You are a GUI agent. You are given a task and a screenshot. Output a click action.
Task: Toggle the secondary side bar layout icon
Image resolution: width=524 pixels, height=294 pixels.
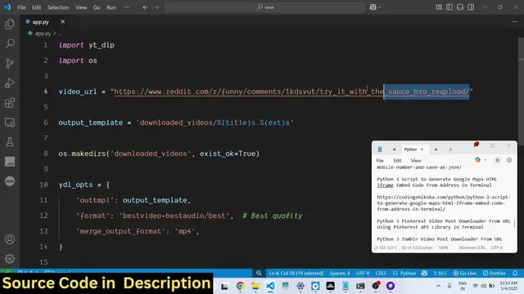(471, 7)
